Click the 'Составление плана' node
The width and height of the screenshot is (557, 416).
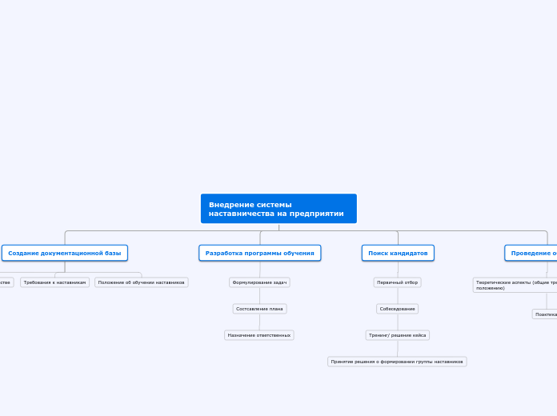click(x=259, y=309)
